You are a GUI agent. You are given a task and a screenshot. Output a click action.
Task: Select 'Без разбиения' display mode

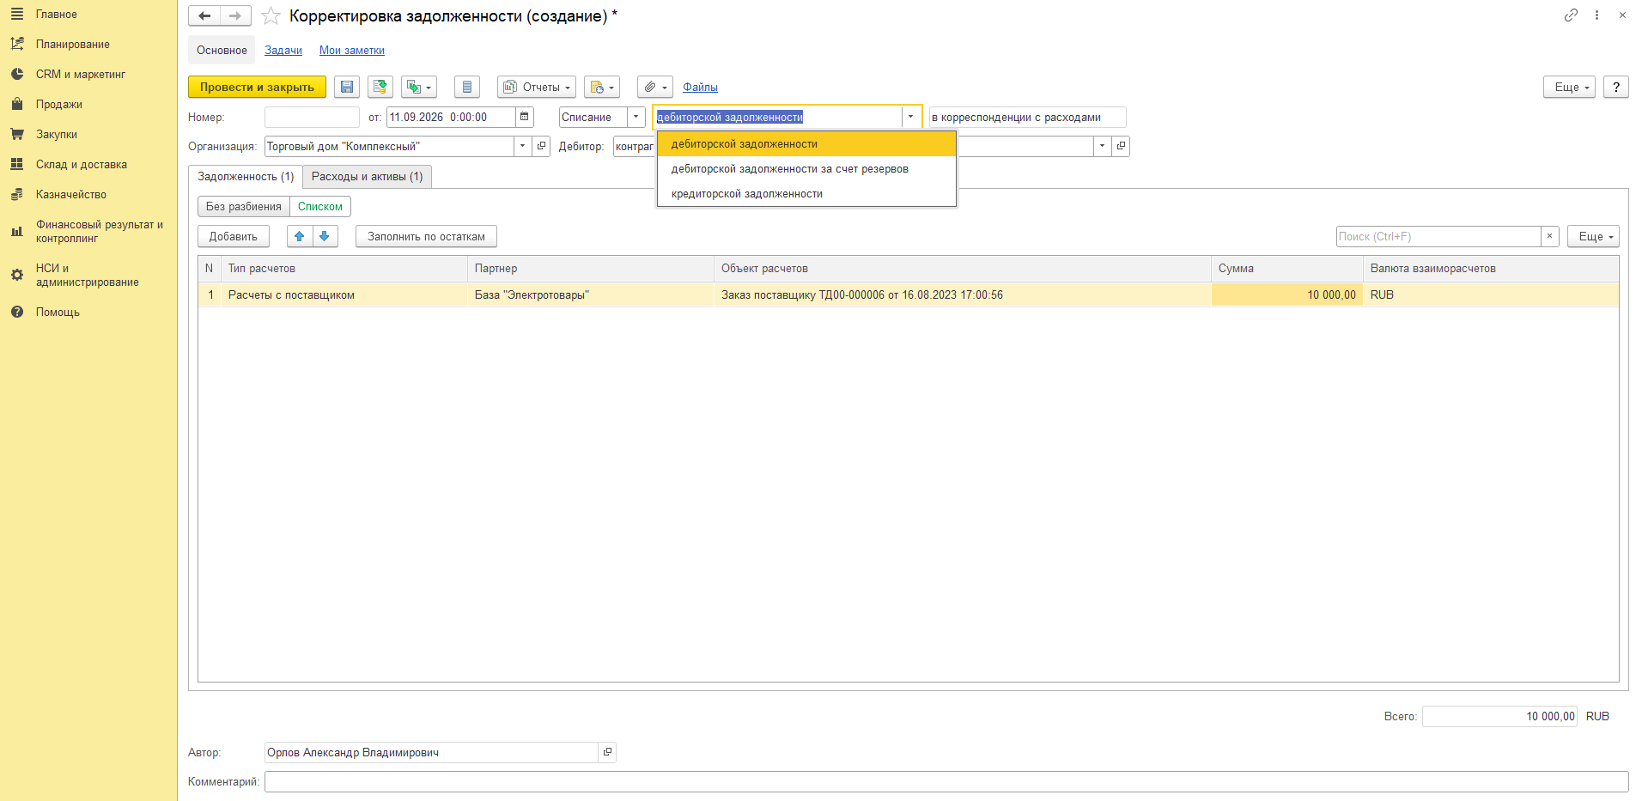coord(244,206)
